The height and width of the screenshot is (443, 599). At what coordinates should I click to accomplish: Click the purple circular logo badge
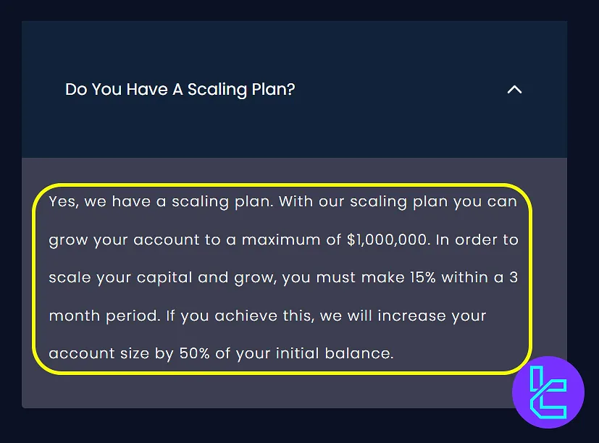click(548, 392)
